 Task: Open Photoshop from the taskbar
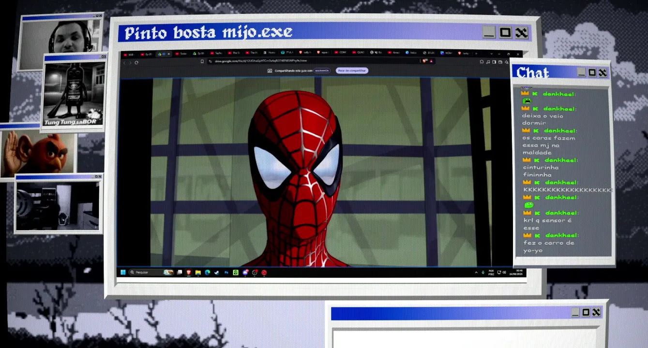tap(226, 273)
